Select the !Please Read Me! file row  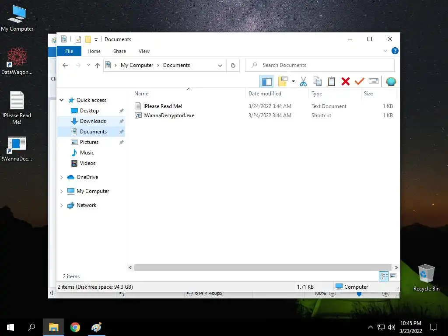click(x=264, y=106)
